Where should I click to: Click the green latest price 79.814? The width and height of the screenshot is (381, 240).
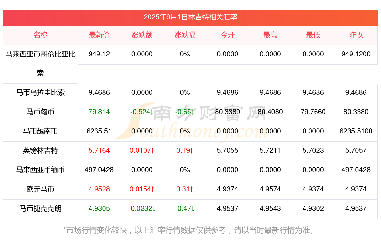99,112
